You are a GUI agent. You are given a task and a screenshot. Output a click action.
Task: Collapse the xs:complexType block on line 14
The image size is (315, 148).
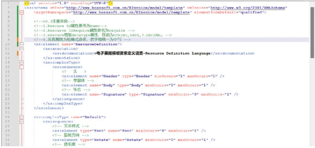point(21,62)
